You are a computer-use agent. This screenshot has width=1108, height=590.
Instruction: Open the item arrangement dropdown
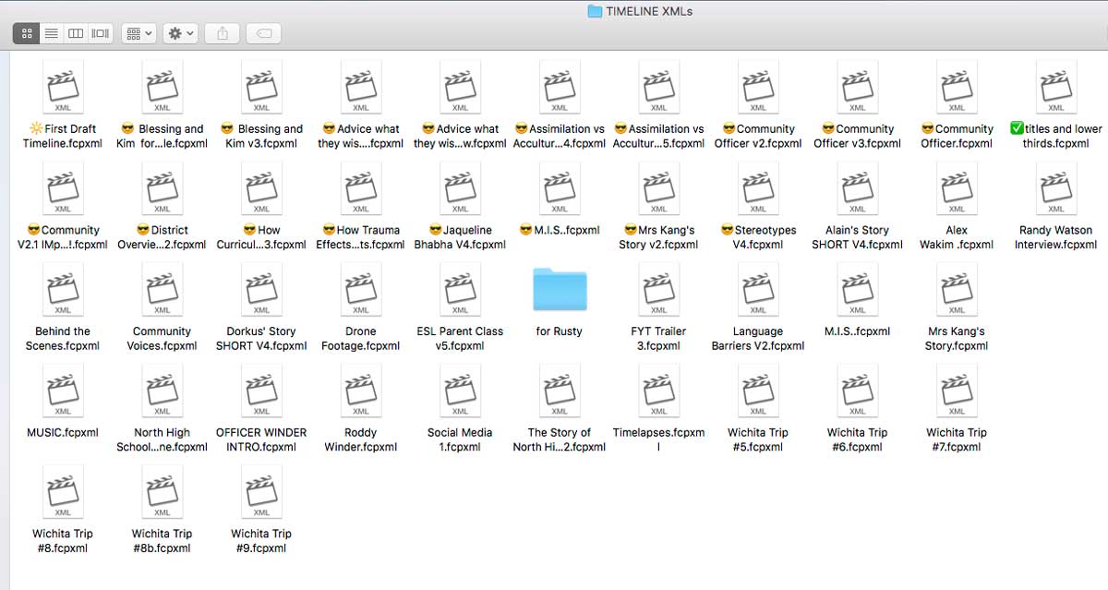pos(138,33)
